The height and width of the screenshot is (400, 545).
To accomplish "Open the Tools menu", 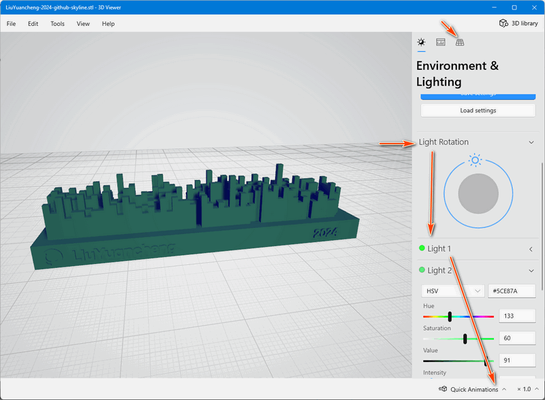I will (57, 24).
